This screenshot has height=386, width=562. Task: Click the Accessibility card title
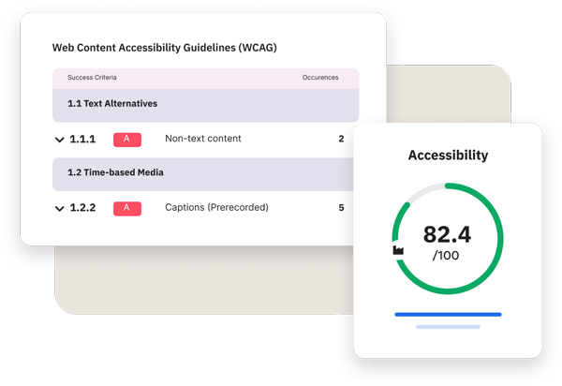coord(448,156)
